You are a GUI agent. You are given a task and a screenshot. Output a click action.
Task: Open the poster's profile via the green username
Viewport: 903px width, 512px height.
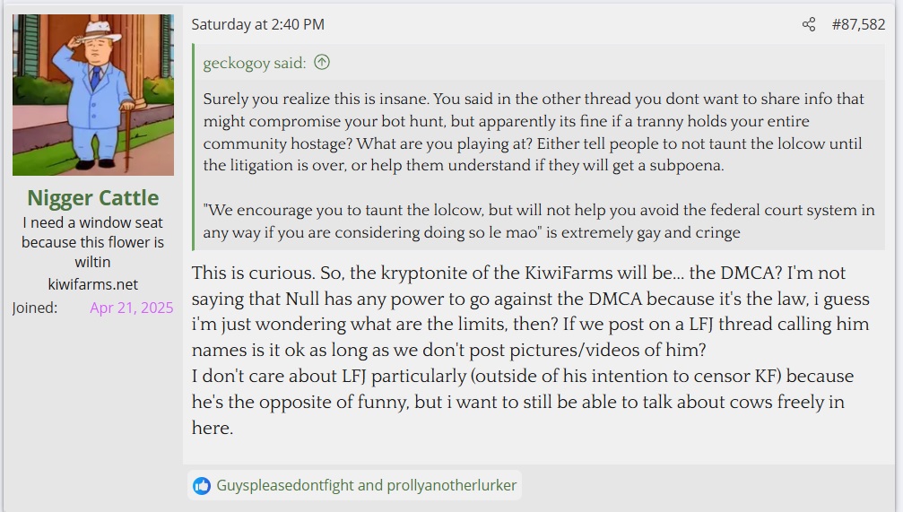[x=93, y=197]
